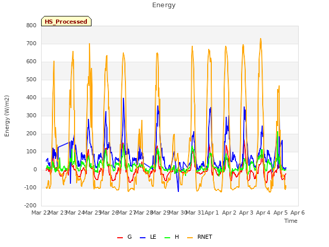Select the H legend label

pyautogui.click(x=177, y=237)
